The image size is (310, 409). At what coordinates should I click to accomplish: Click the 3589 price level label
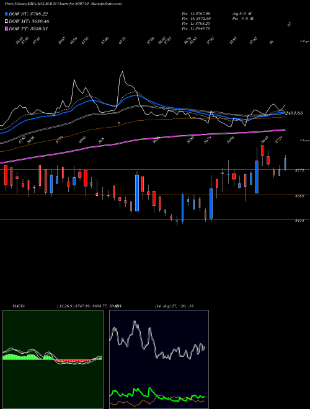[299, 196]
